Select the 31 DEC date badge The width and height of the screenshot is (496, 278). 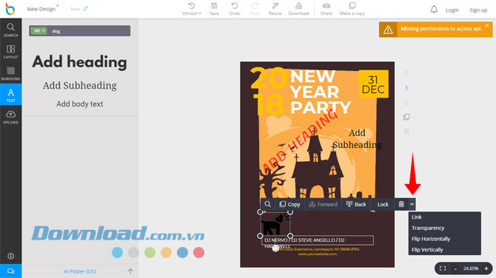pos(373,84)
